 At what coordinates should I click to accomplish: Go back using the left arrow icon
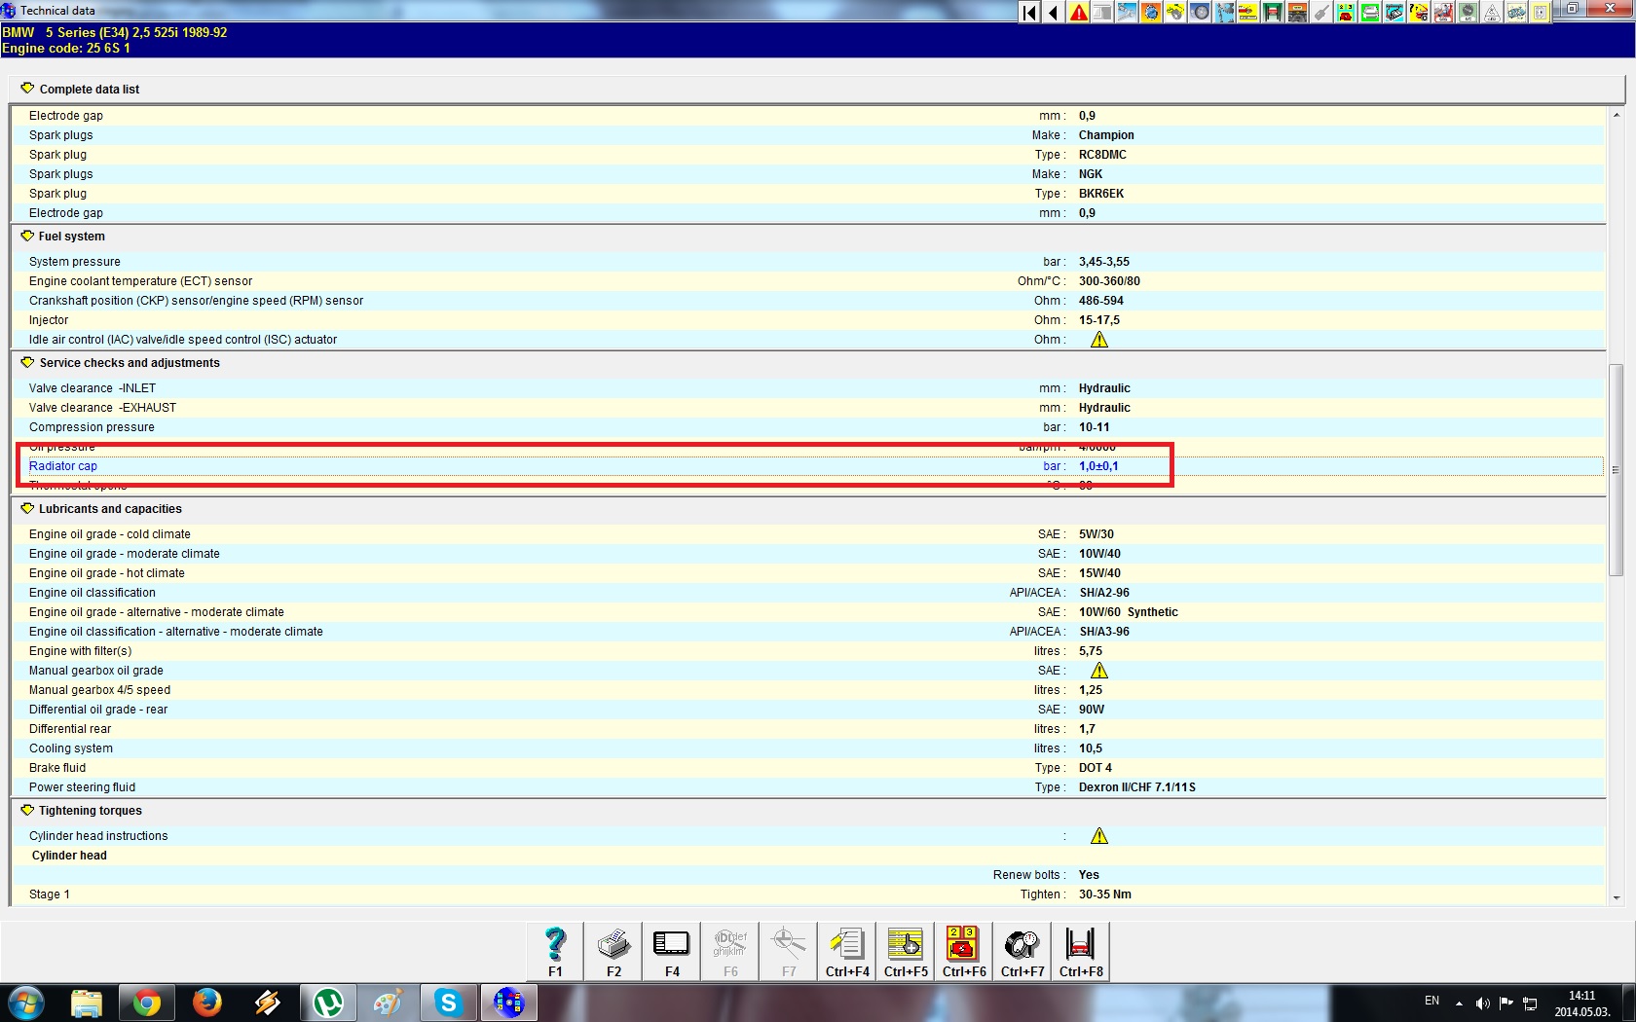[1054, 12]
